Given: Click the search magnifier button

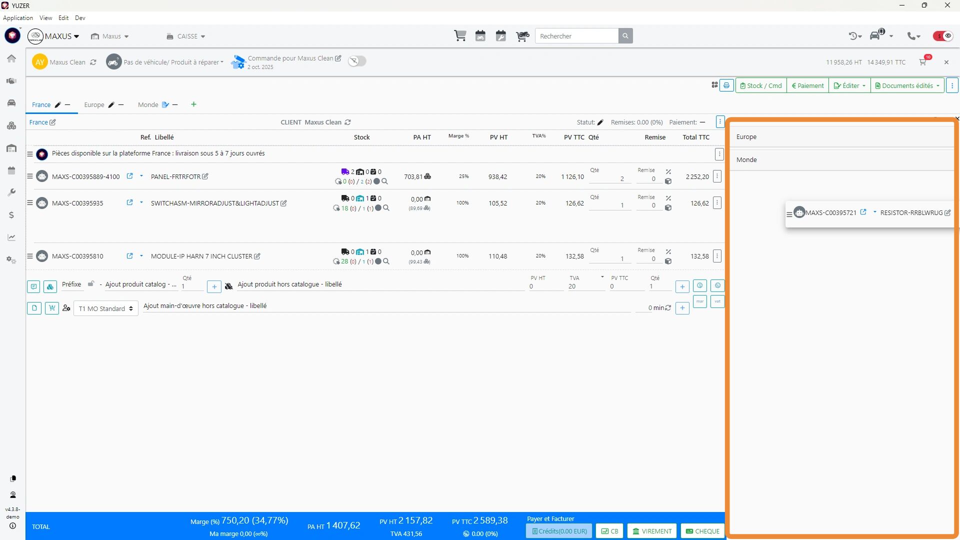Looking at the screenshot, I should pos(625,36).
